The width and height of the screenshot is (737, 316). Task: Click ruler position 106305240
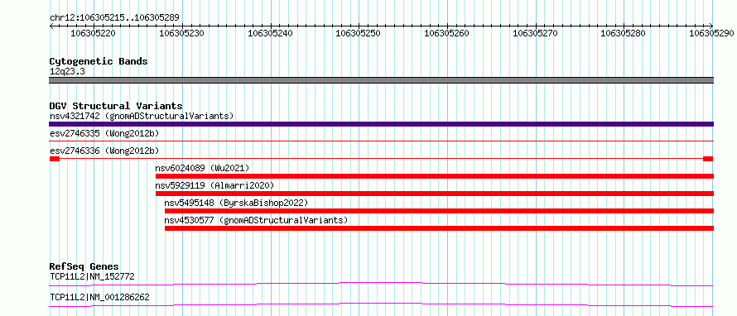point(270,34)
